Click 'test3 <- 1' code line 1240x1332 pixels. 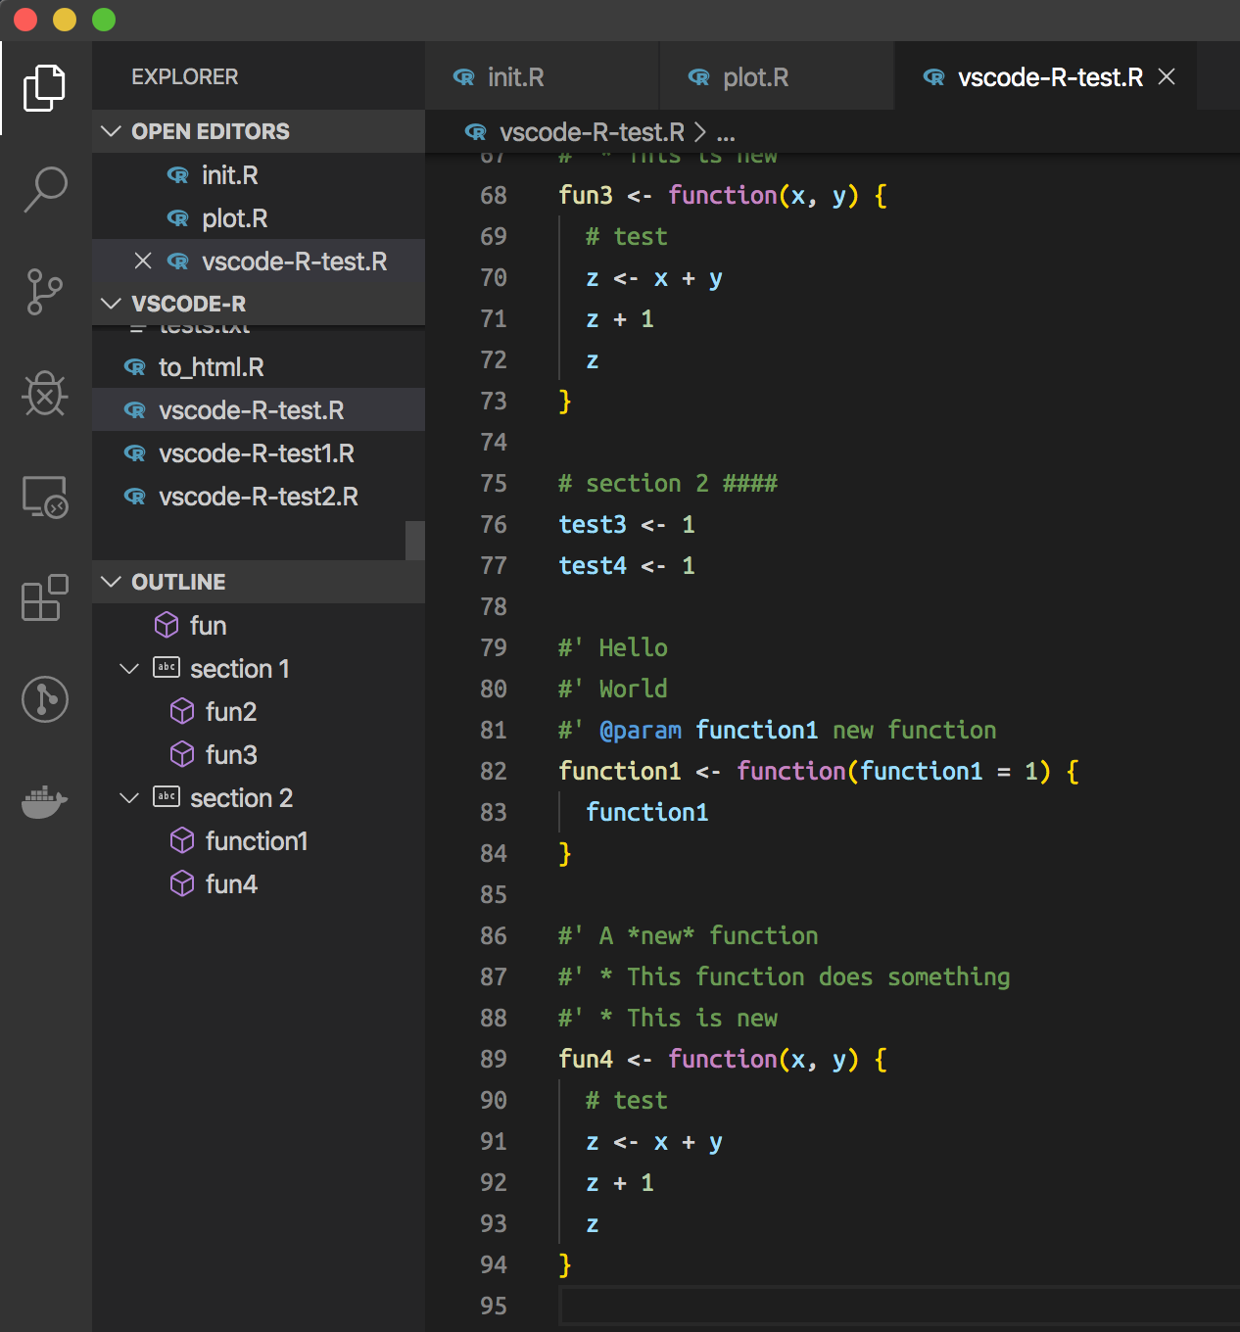[627, 524]
